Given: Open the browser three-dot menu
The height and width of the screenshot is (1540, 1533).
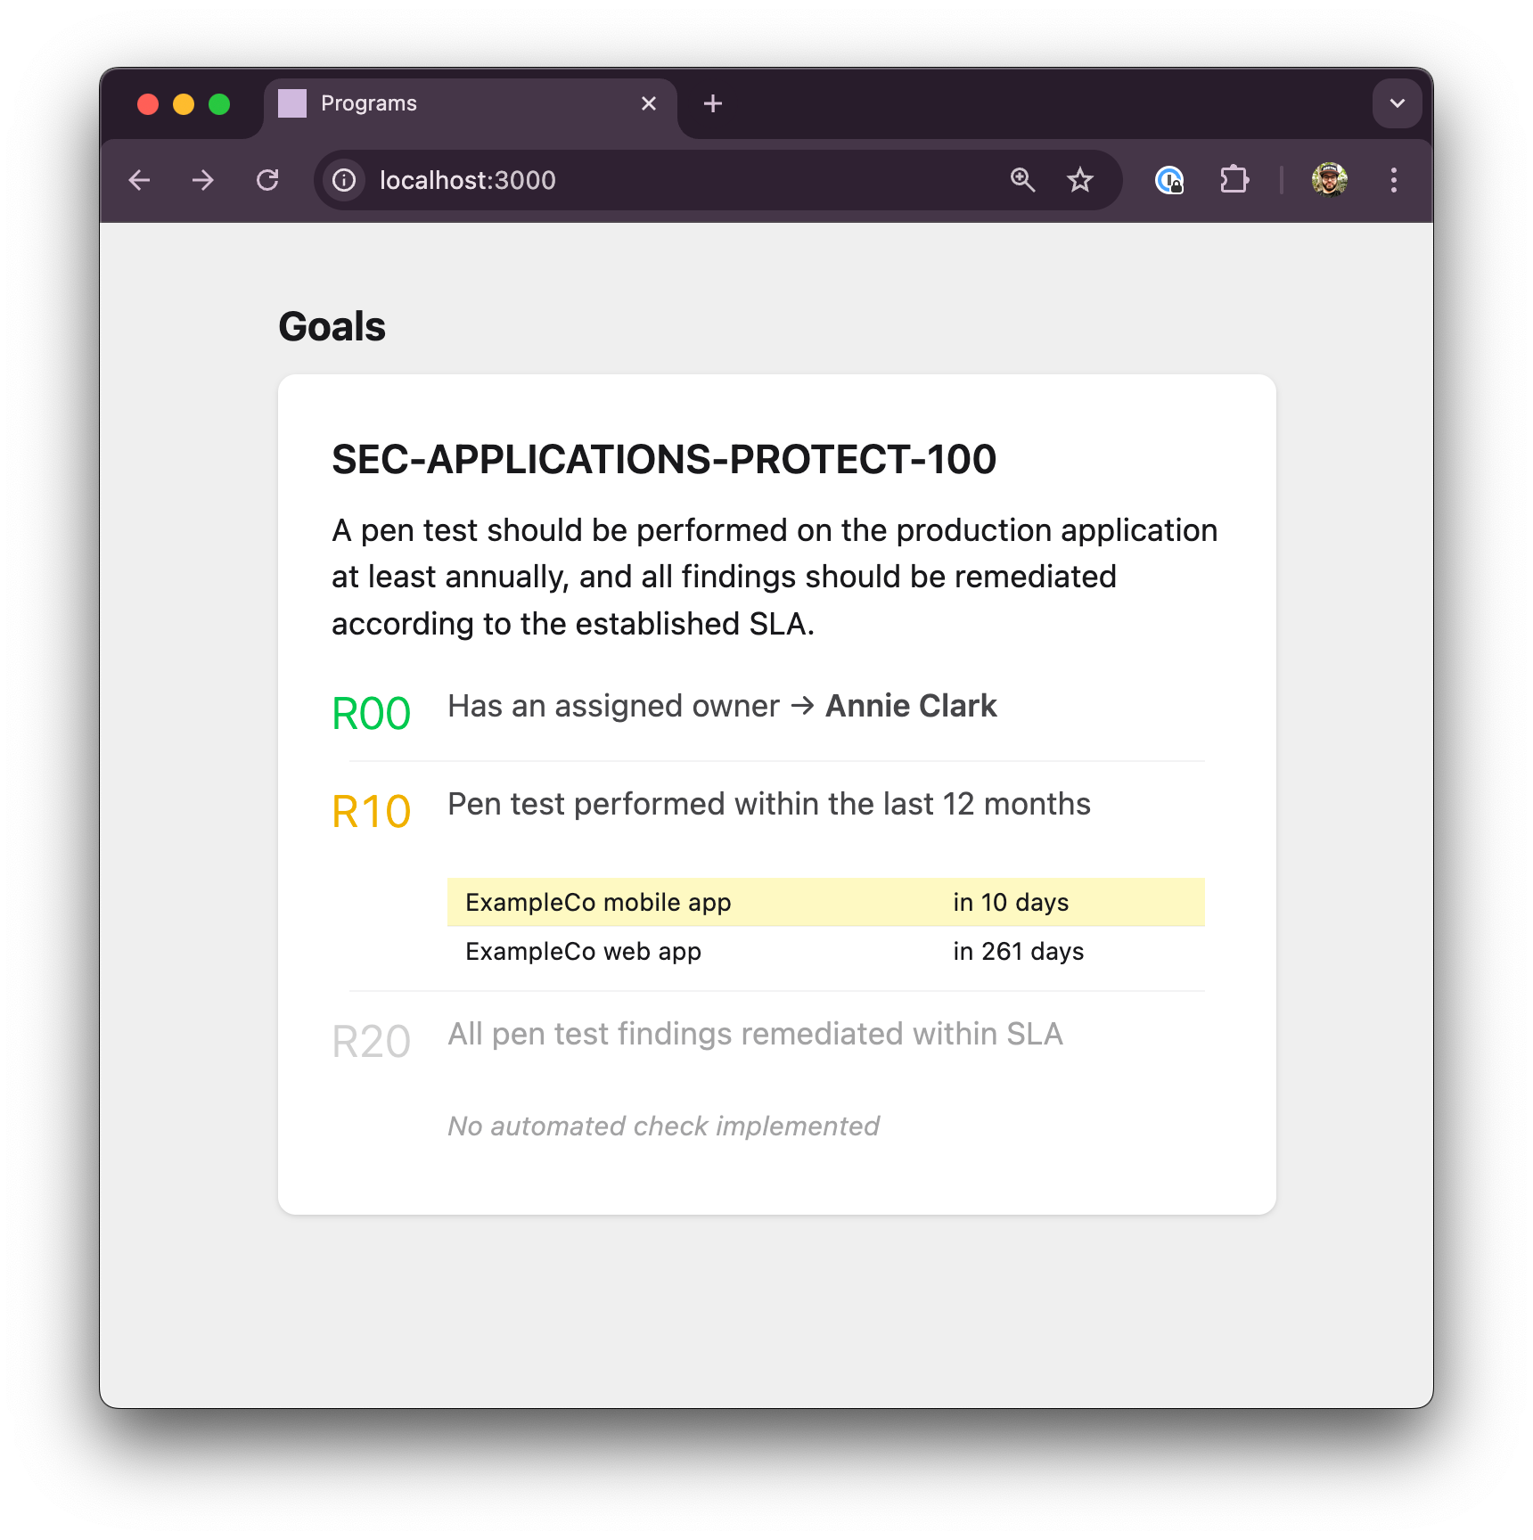Looking at the screenshot, I should click(x=1394, y=180).
